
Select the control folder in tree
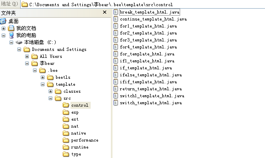point(80,105)
